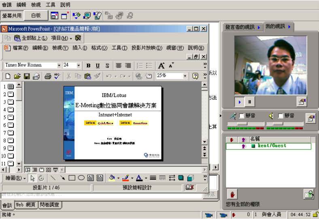The width and height of the screenshot is (319, 219).
Task: Expand the 項目 clipboard items dropdown
Action: [62, 38]
